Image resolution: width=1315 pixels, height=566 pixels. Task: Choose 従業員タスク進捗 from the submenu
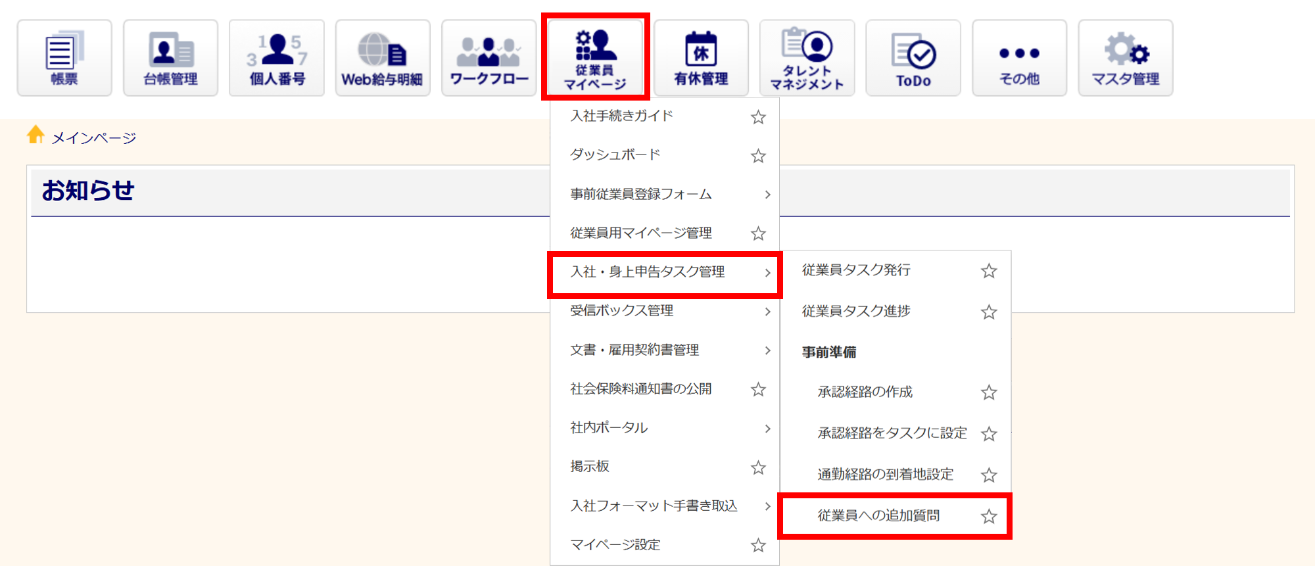[856, 312]
